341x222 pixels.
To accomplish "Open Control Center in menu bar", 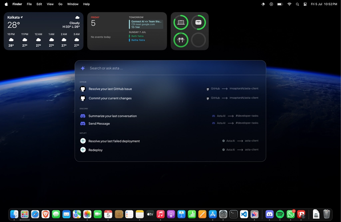I will (305, 4).
